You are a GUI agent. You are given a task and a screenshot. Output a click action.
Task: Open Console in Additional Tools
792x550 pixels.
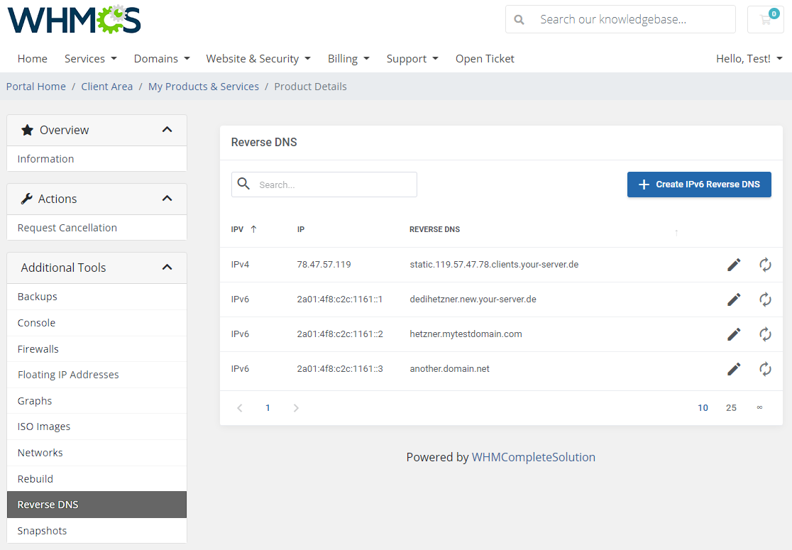click(97, 323)
